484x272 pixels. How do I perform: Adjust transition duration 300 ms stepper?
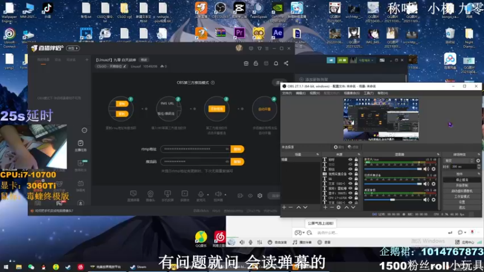pos(479,167)
